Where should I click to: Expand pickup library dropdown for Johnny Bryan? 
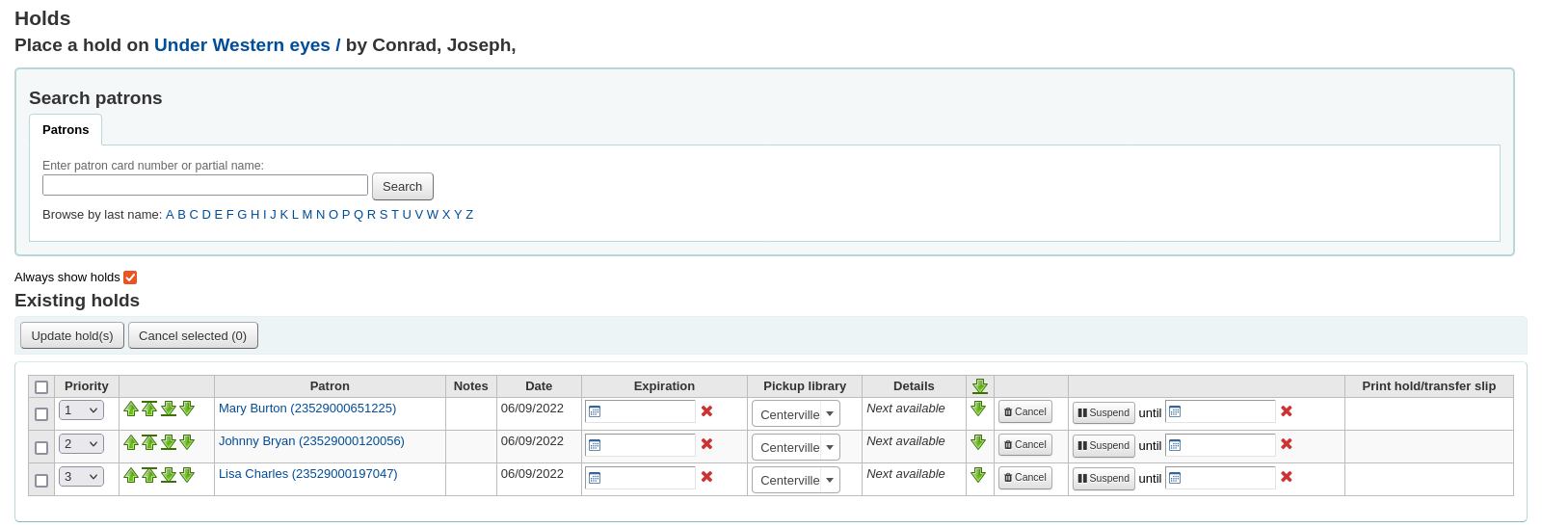pos(795,447)
